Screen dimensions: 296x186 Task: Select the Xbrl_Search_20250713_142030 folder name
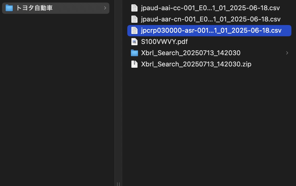[191, 53]
